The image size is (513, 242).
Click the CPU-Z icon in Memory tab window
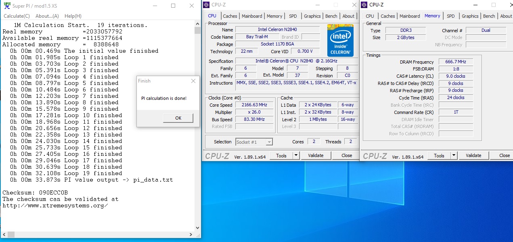pos(365,5)
